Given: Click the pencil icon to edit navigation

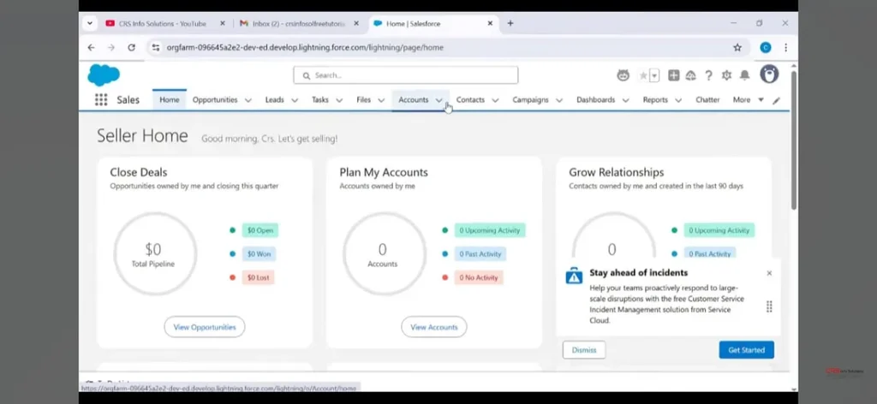Looking at the screenshot, I should pyautogui.click(x=777, y=100).
